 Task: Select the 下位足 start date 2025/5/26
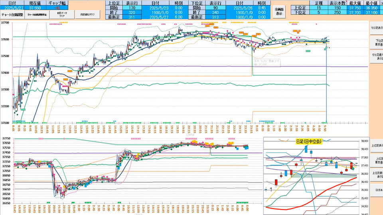click(x=239, y=8)
